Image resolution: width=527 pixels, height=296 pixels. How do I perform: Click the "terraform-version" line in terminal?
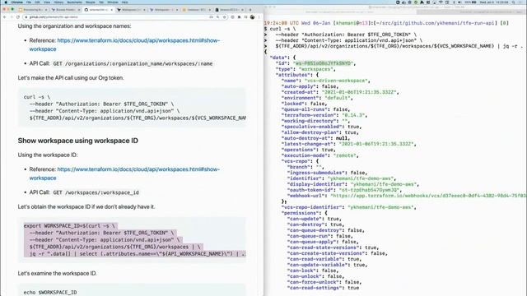tap(324, 115)
